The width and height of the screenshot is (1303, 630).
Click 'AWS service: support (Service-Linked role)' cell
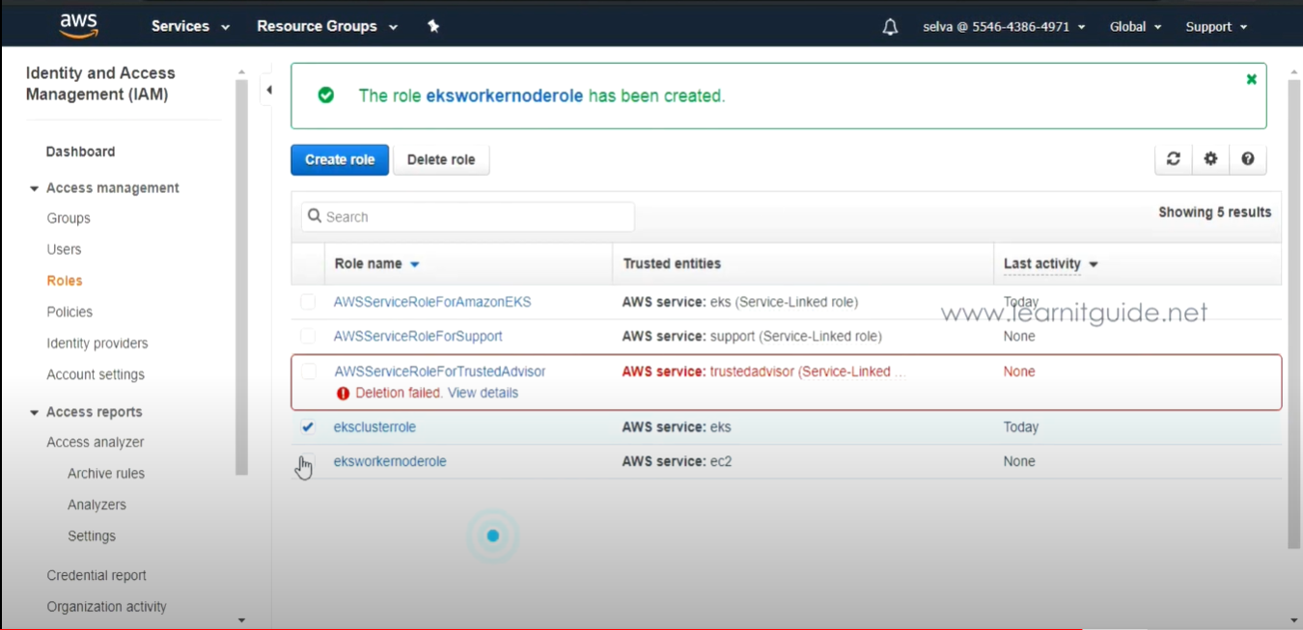tap(752, 337)
